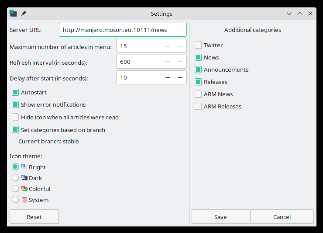Enable the ARM News category
The image size is (323, 233).
point(198,94)
